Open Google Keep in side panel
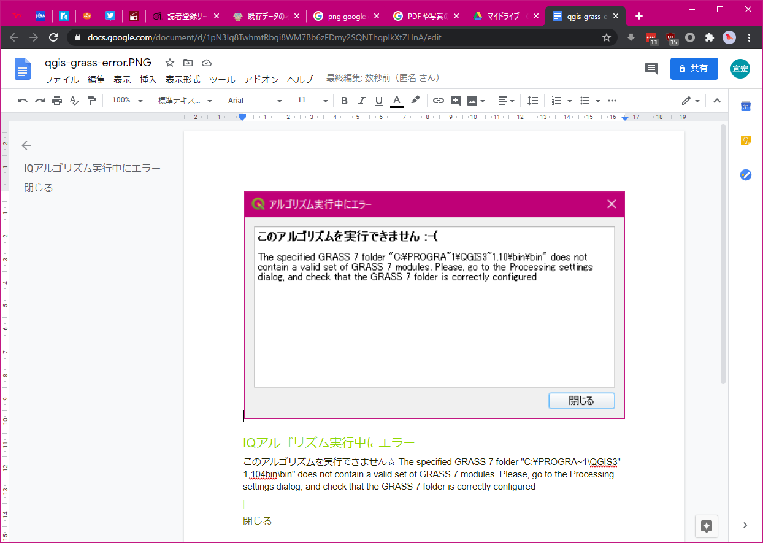Viewport: 763px width, 543px height. tap(745, 141)
